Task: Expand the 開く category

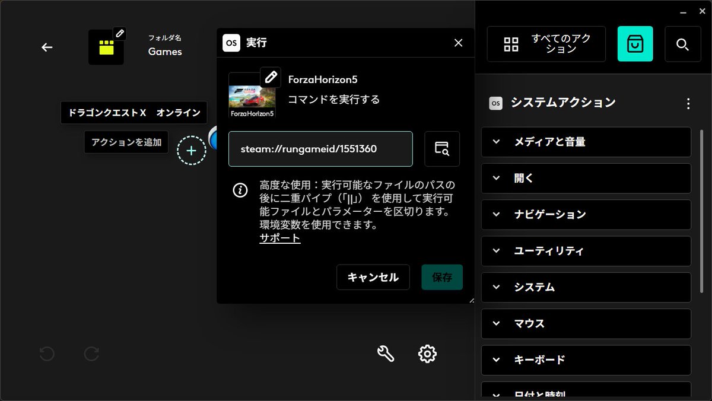Action: coord(586,178)
